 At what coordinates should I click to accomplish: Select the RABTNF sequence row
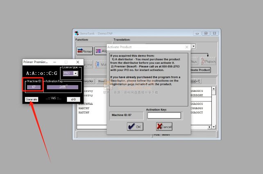point(84,108)
